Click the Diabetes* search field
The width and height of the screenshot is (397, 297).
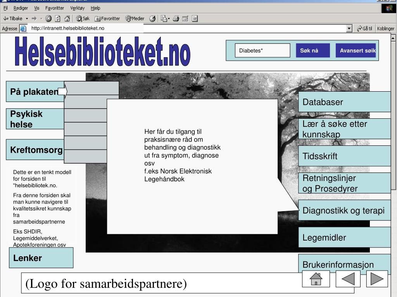[262, 51]
